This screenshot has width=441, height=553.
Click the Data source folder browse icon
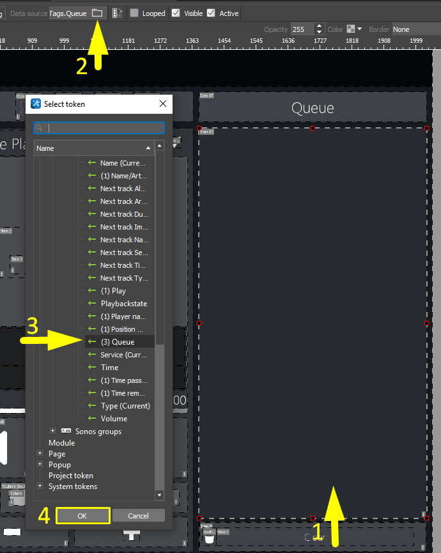click(x=97, y=13)
